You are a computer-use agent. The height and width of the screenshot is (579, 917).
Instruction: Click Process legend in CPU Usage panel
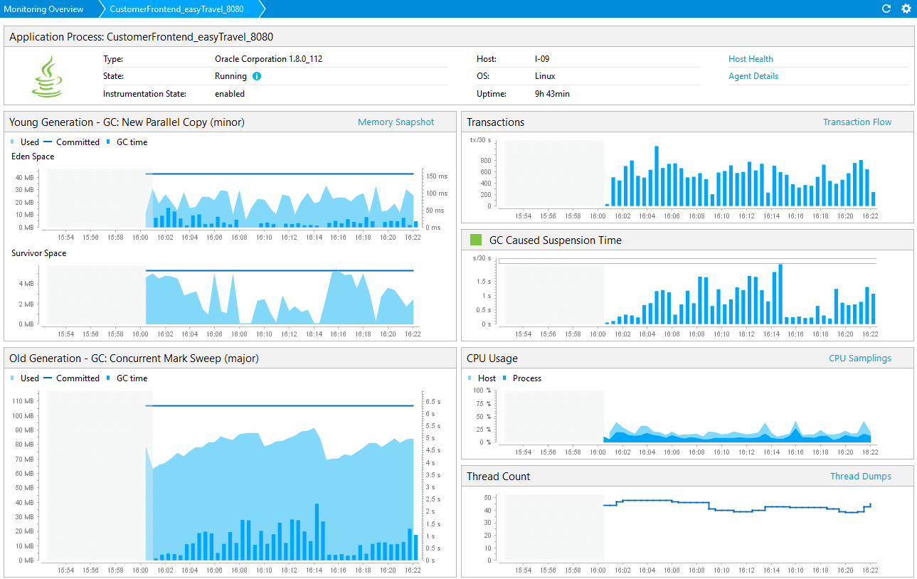pos(522,378)
